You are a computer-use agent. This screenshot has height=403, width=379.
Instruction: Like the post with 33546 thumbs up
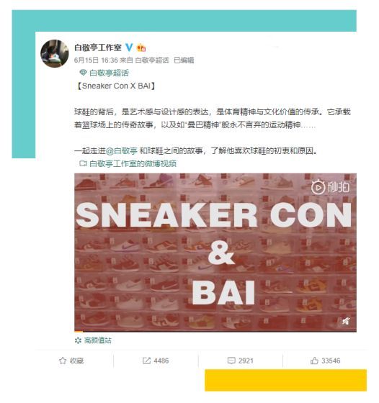pyautogui.click(x=325, y=361)
